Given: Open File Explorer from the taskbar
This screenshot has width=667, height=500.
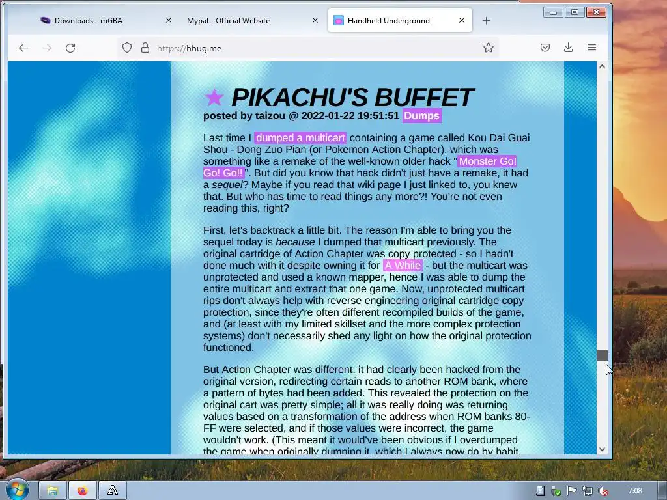Looking at the screenshot, I should 53,491.
